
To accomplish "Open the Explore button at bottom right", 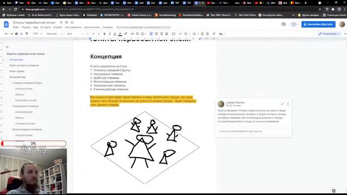I will tap(334, 191).
